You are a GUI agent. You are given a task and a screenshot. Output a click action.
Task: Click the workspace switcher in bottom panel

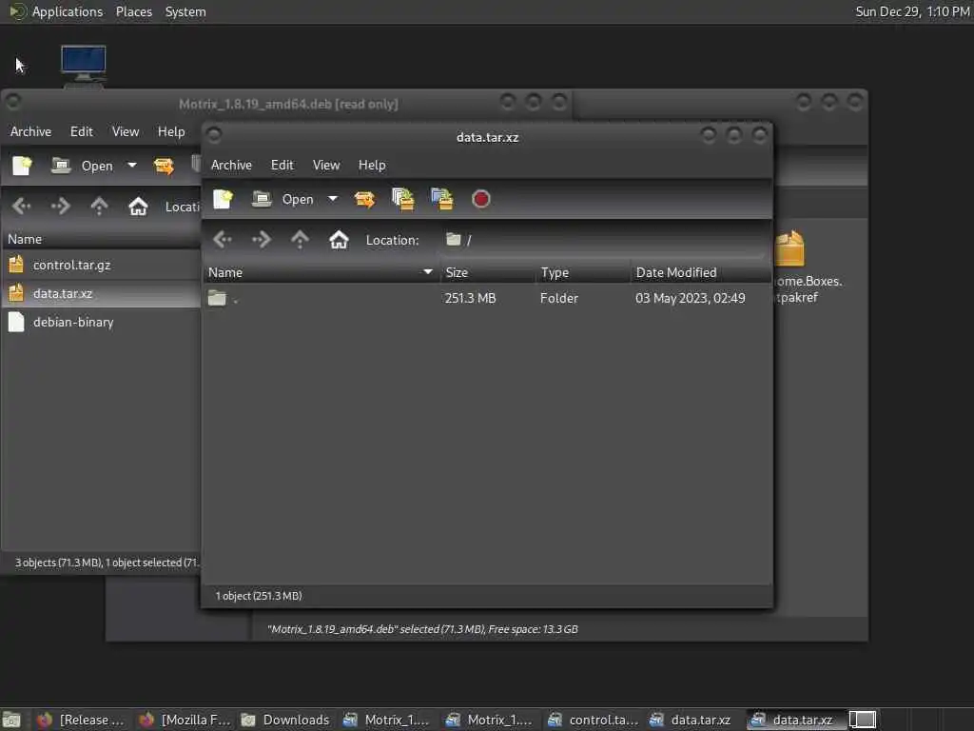click(x=862, y=720)
